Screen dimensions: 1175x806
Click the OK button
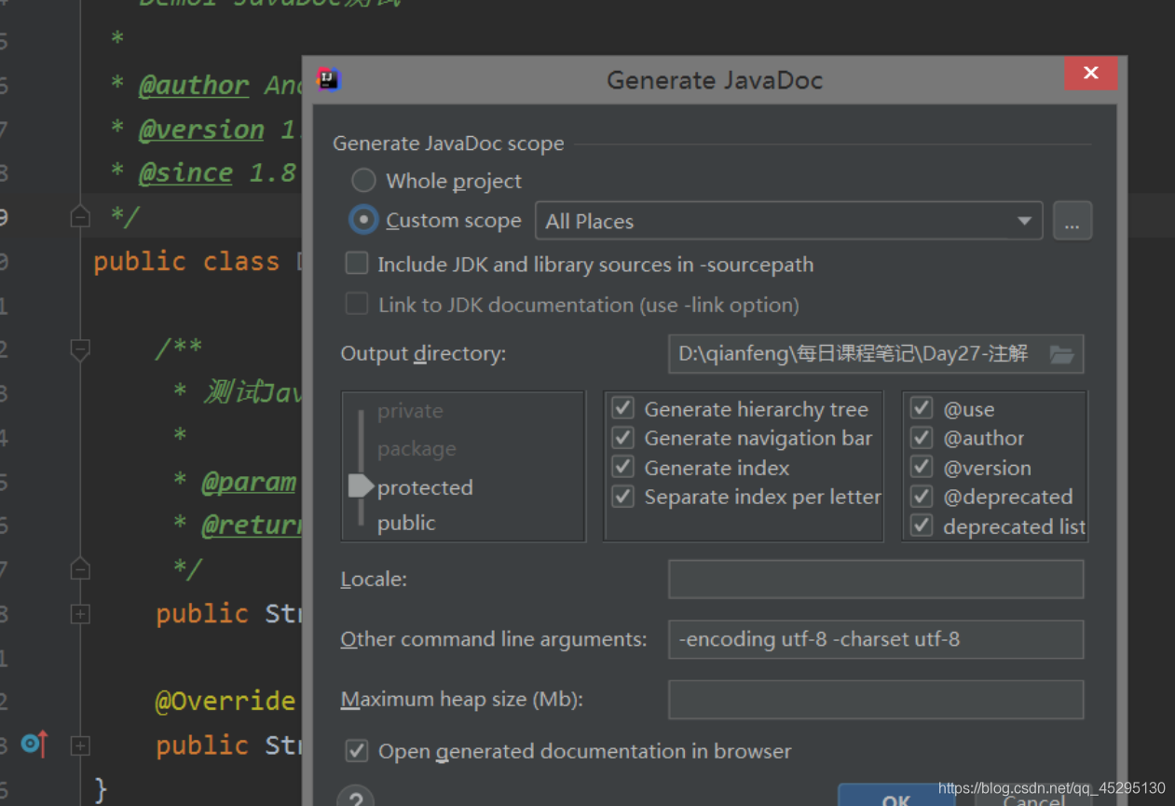(896, 797)
